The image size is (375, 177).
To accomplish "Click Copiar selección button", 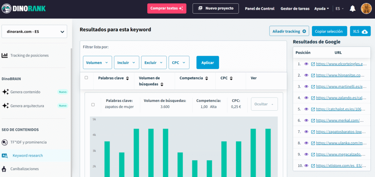I will [329, 31].
